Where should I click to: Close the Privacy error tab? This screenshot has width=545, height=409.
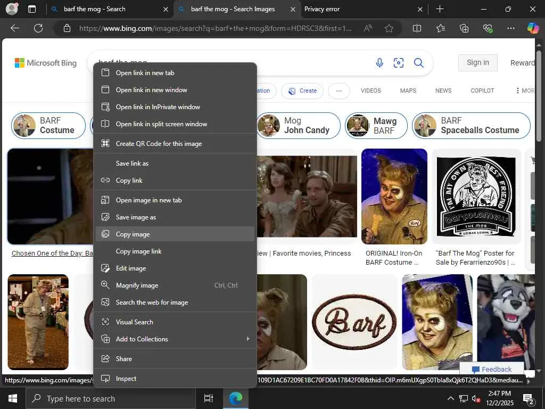coord(420,10)
